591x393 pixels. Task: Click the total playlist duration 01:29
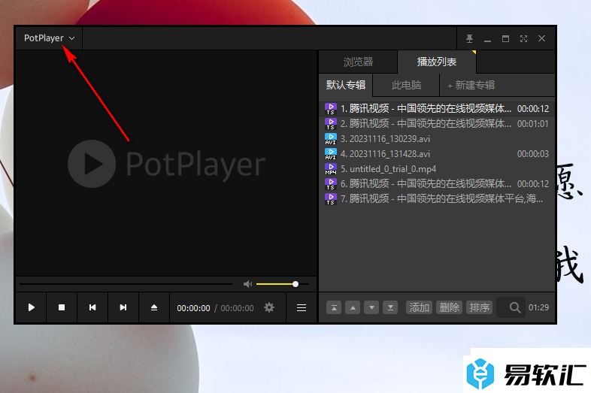coord(538,307)
